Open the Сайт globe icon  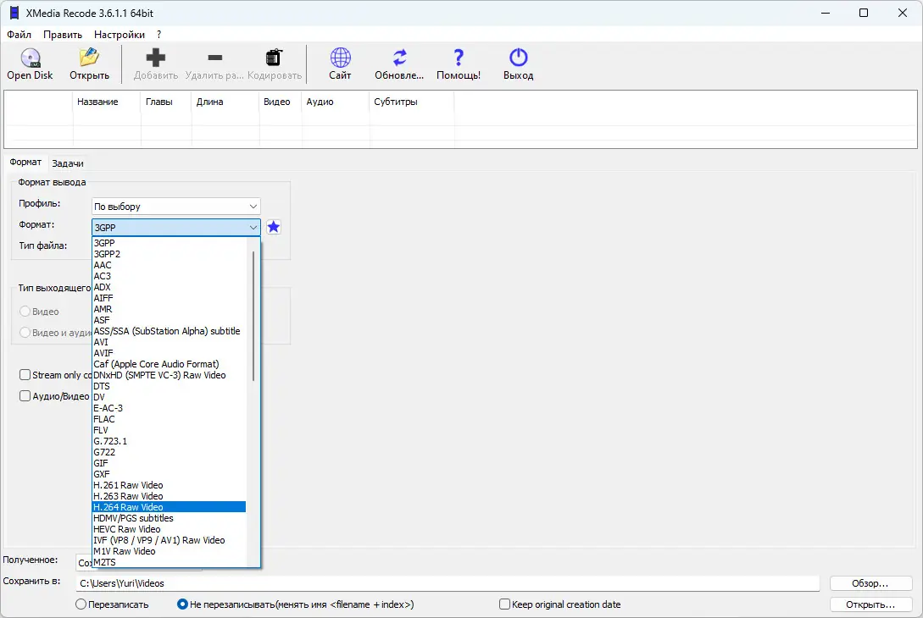[x=340, y=58]
